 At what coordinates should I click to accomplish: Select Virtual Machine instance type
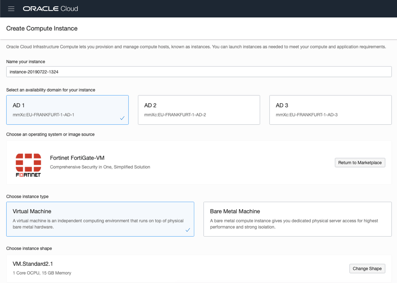(x=100, y=219)
